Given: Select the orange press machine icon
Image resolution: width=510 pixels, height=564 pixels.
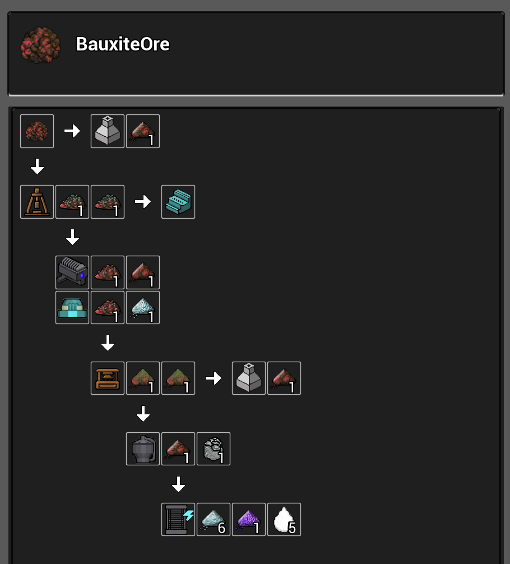Looking at the screenshot, I should [108, 378].
